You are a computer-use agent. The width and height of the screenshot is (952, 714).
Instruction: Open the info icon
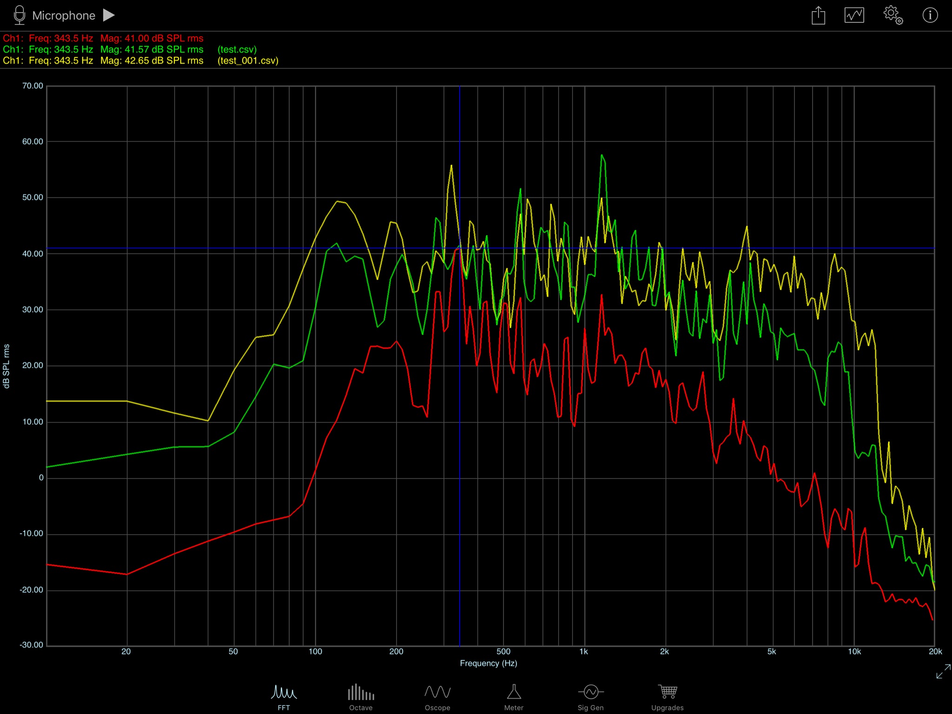pos(930,15)
